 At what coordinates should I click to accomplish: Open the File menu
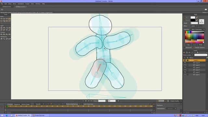click(2, 4)
